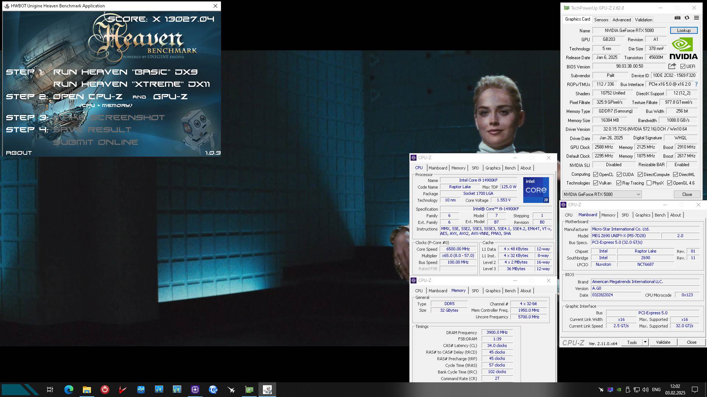707x397 pixels.
Task: Click Open CPU-Z in the HWBOT window
Action: tap(88, 97)
